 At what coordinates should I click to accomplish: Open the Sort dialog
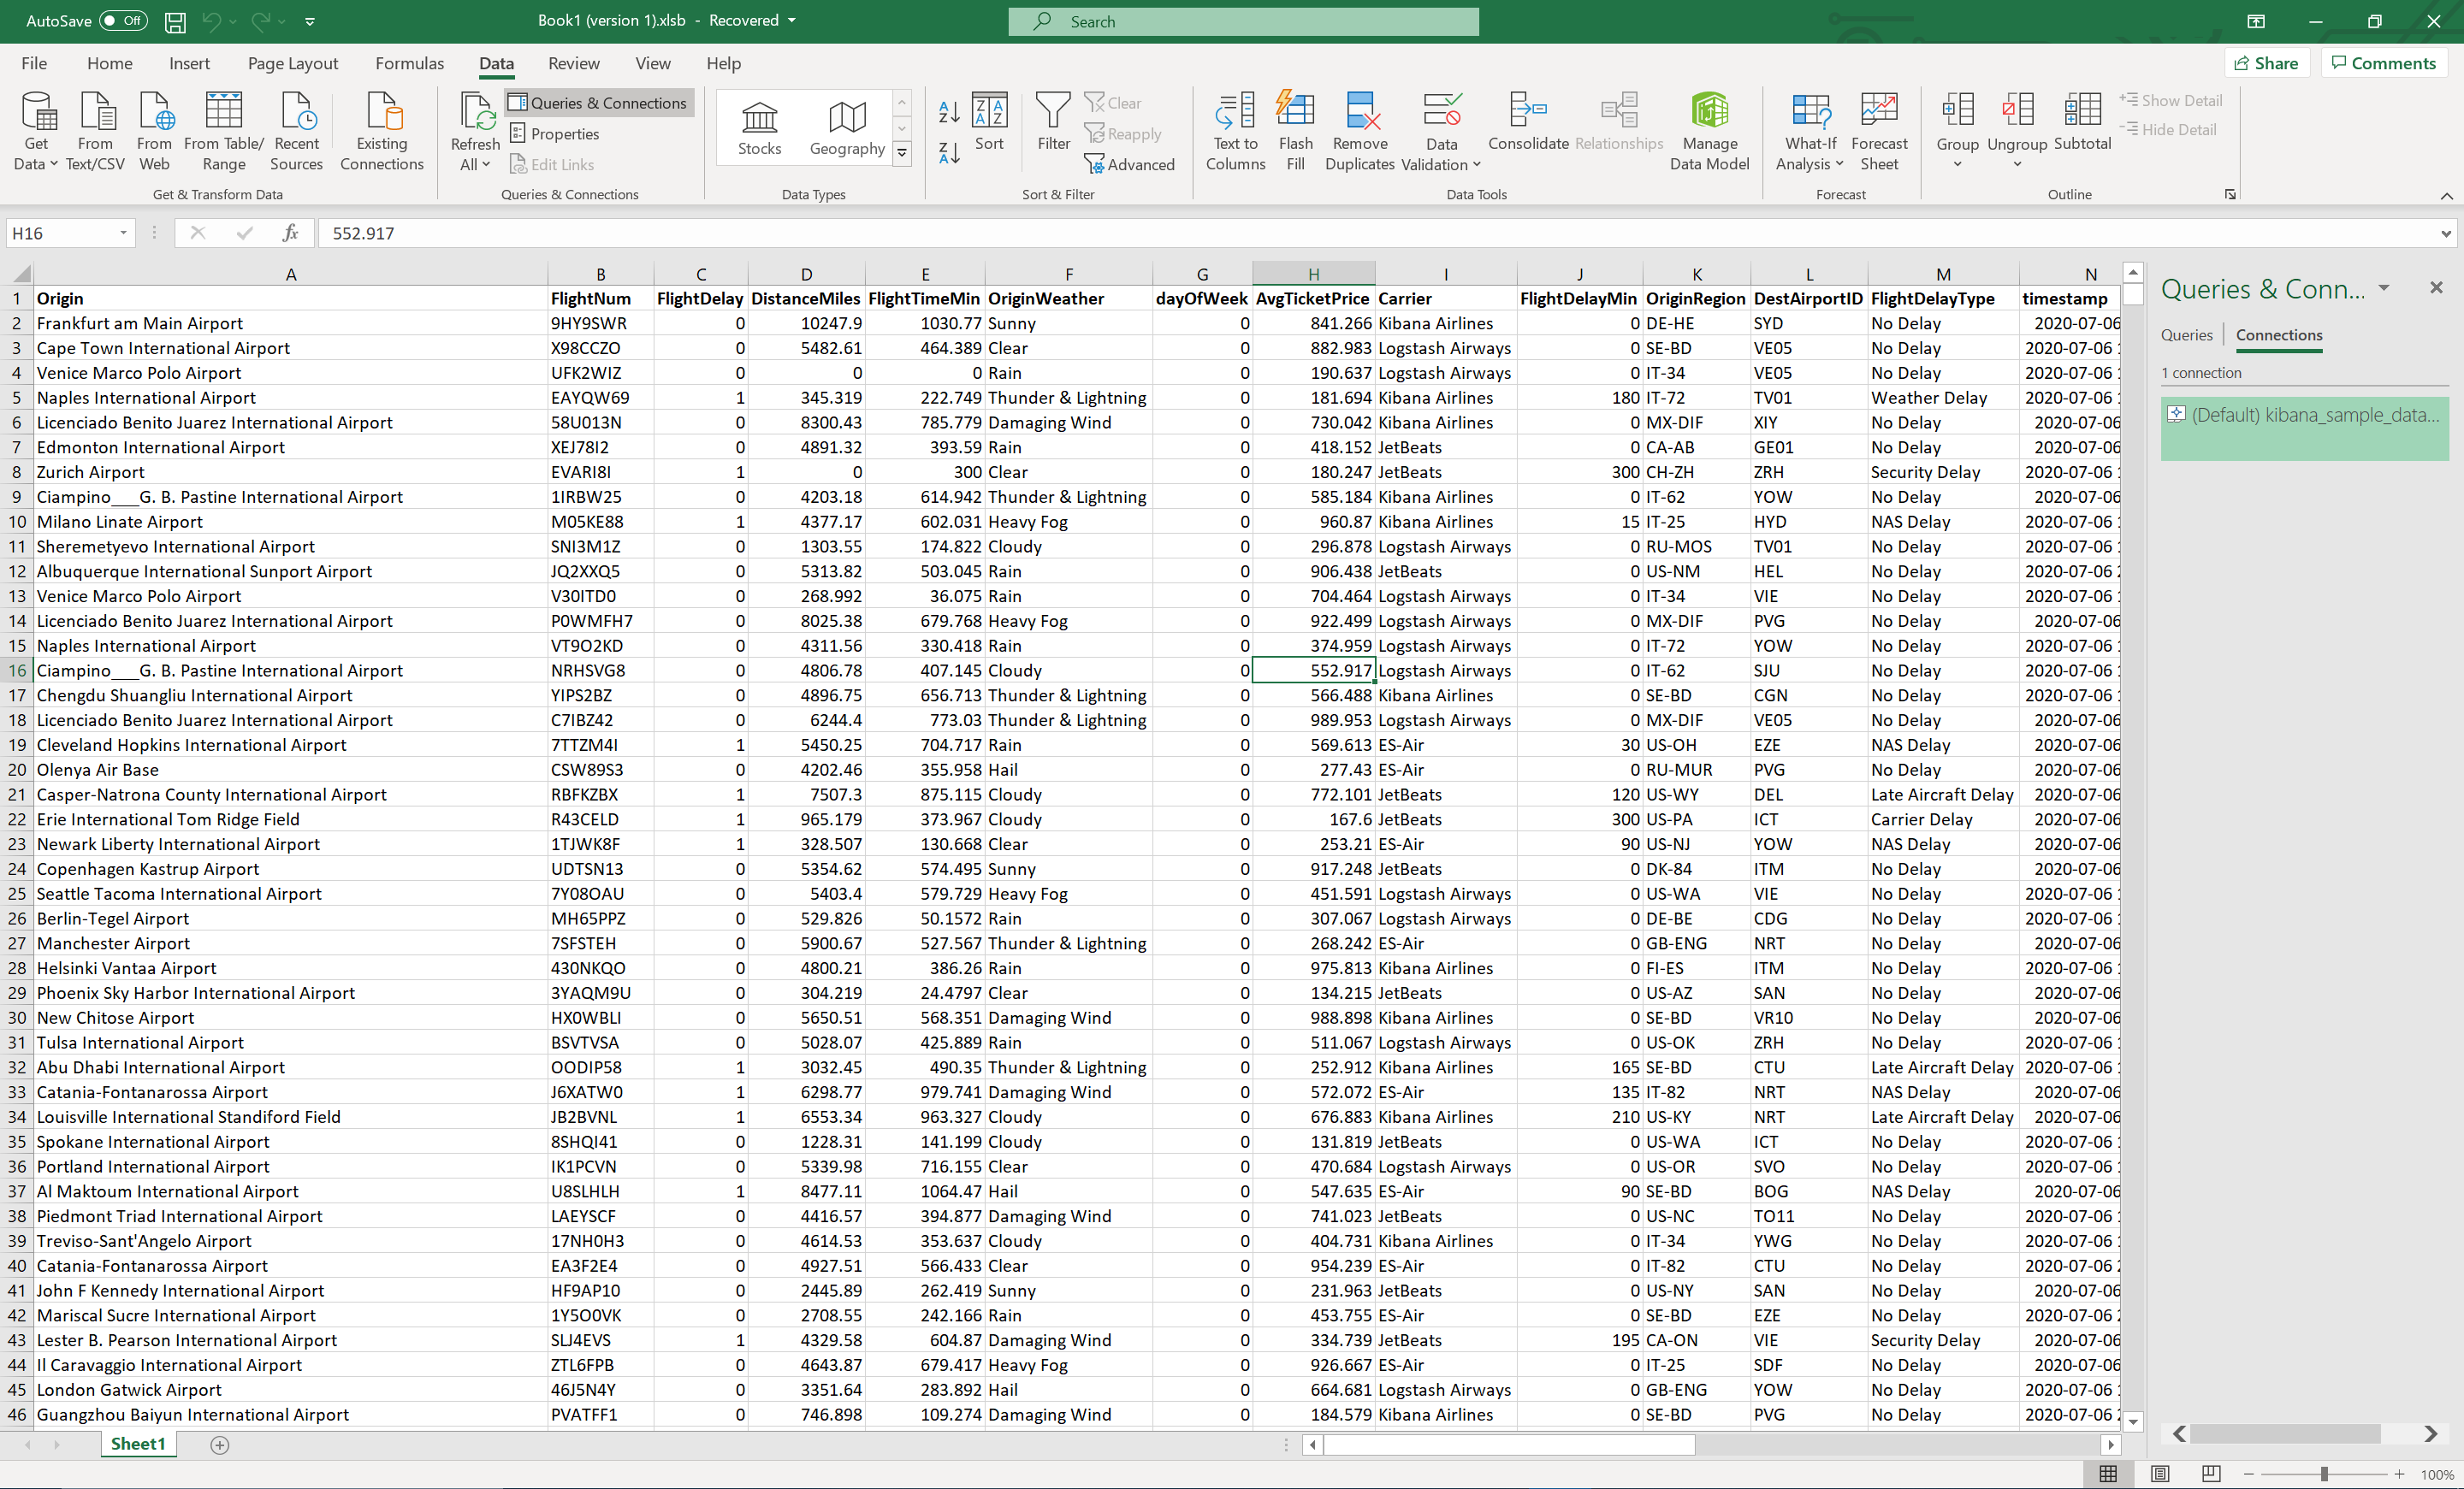point(989,122)
